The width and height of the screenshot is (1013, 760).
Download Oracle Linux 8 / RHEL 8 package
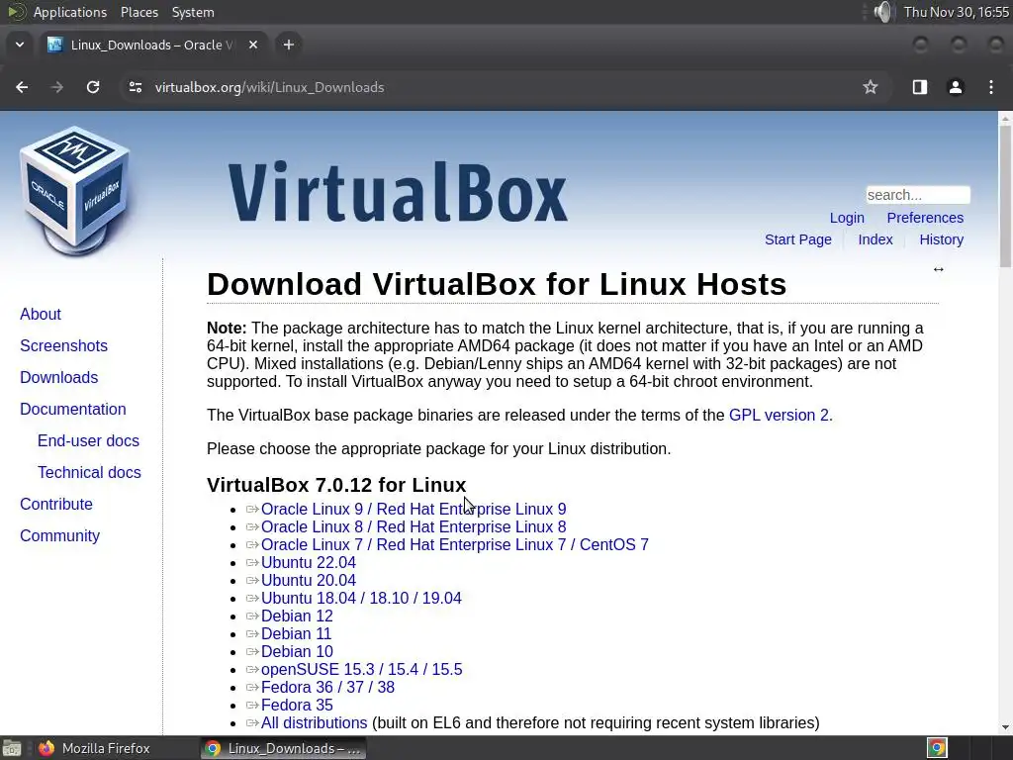coord(414,526)
